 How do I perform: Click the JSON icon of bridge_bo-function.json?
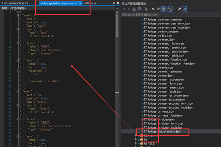pyautogui.click(x=145, y=32)
